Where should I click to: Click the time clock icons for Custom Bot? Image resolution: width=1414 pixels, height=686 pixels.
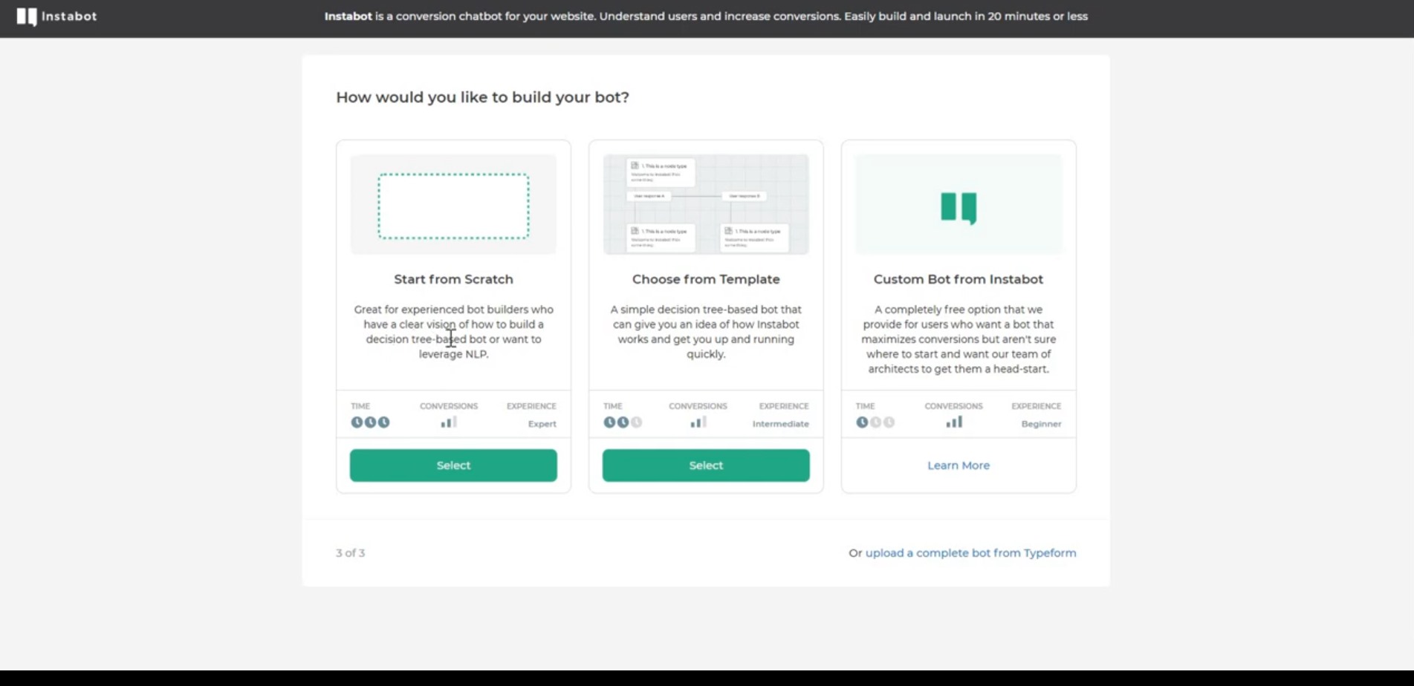tap(875, 422)
